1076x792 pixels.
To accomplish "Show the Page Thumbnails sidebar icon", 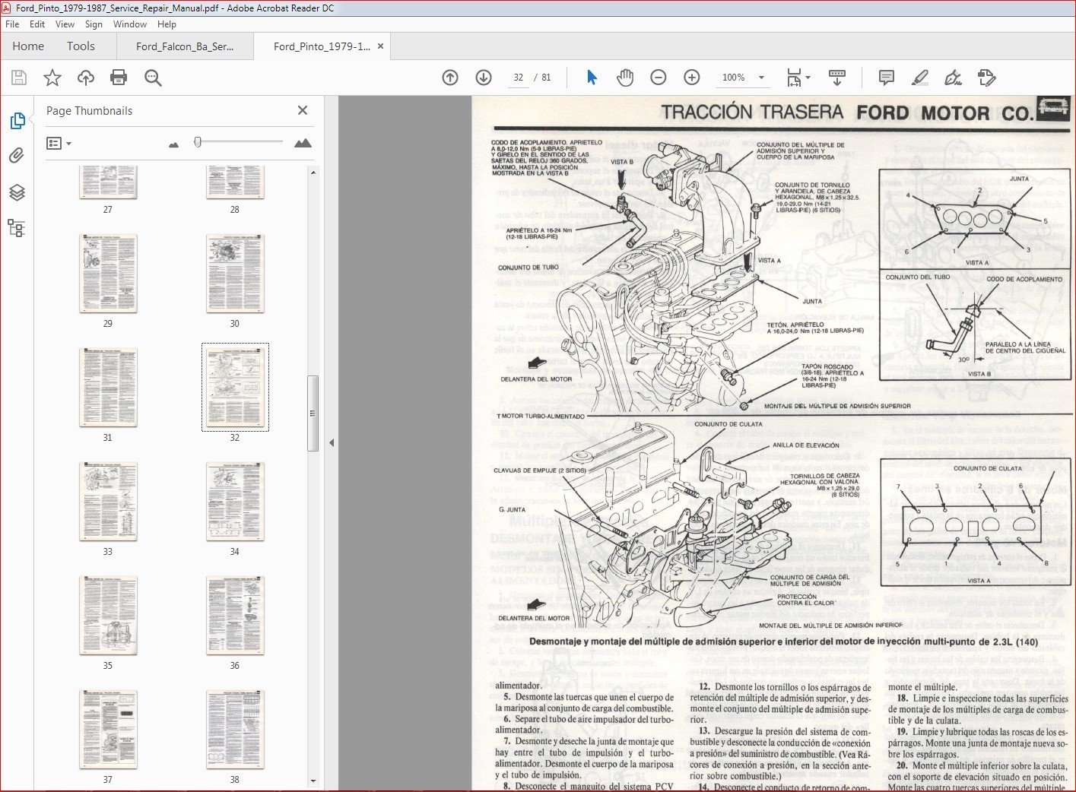I will (x=17, y=121).
